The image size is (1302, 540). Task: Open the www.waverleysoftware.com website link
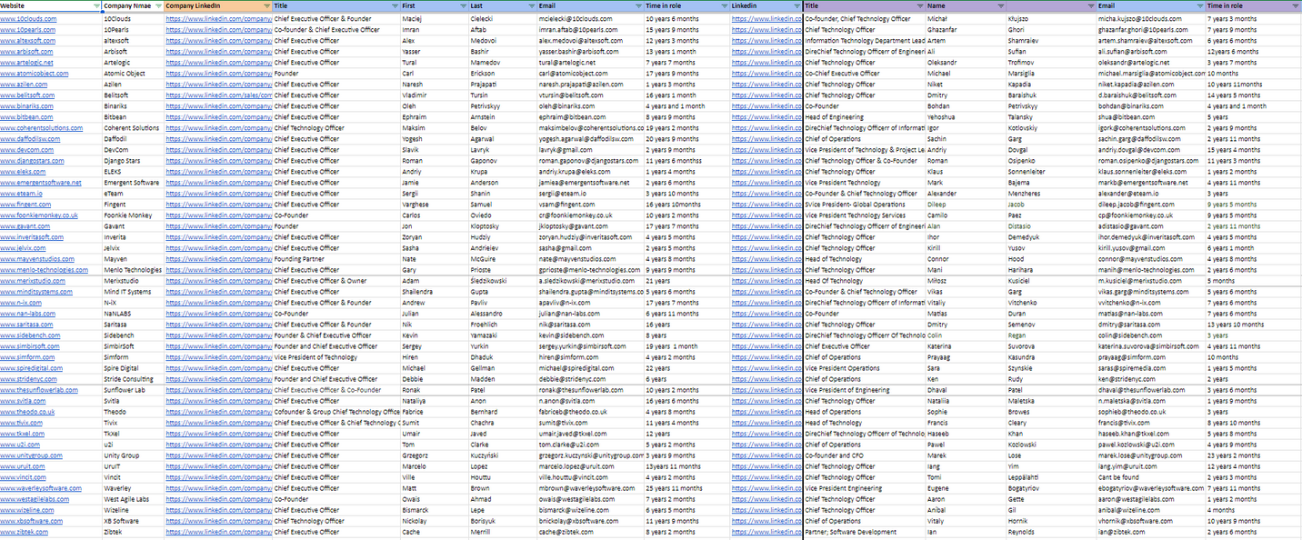coord(42,488)
